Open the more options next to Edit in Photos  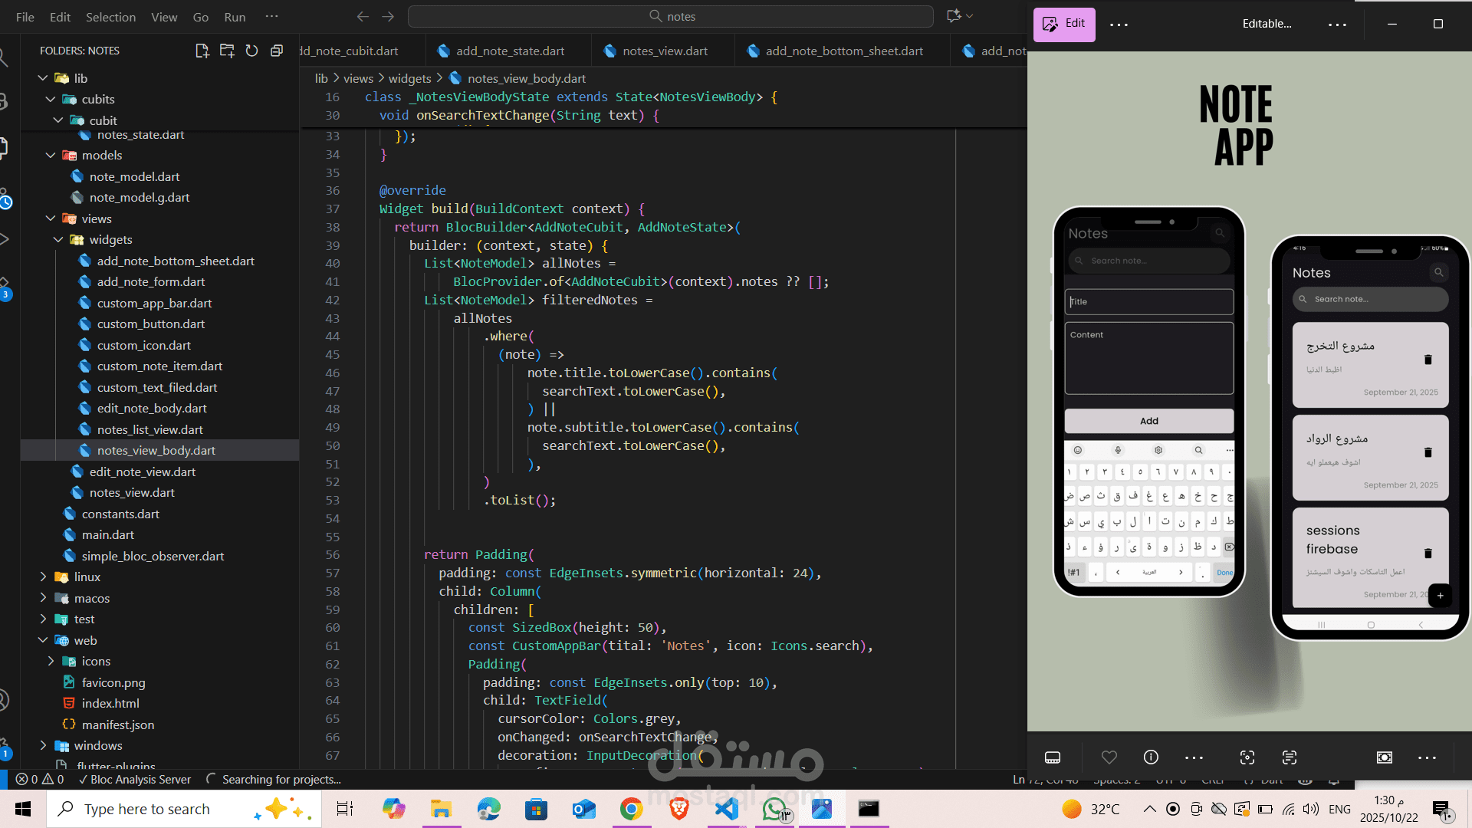coord(1119,25)
